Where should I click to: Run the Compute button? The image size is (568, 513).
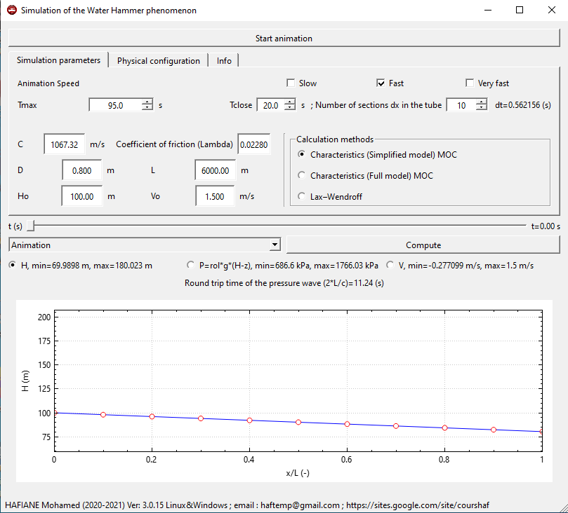[423, 245]
